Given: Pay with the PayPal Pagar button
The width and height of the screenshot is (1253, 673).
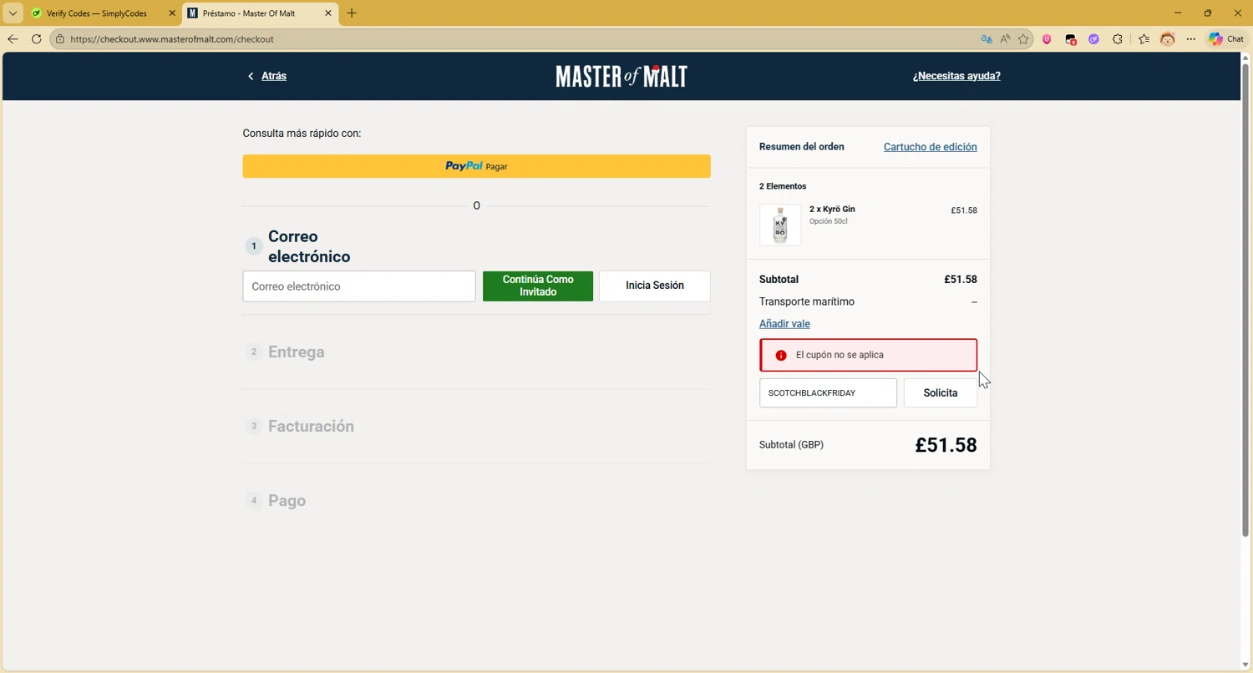Looking at the screenshot, I should [x=476, y=166].
